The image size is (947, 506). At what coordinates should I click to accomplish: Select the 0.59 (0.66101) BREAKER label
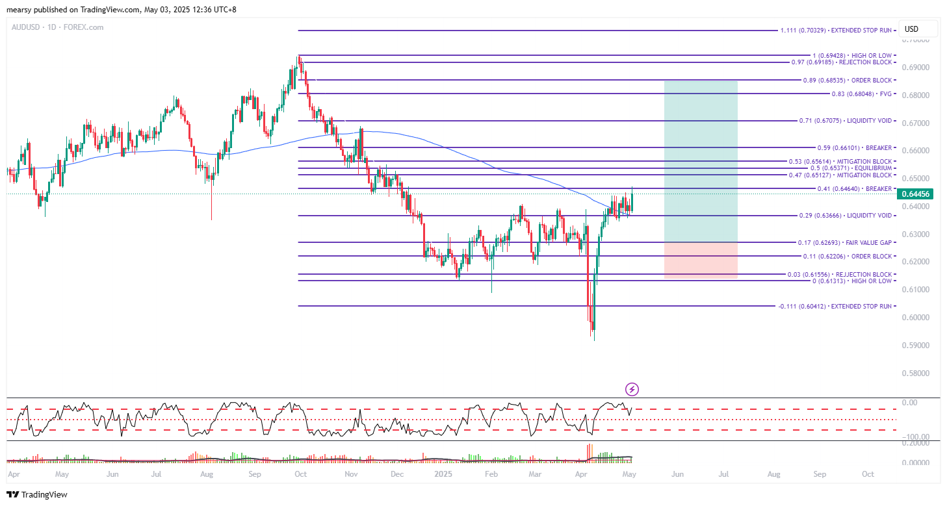tap(855, 147)
